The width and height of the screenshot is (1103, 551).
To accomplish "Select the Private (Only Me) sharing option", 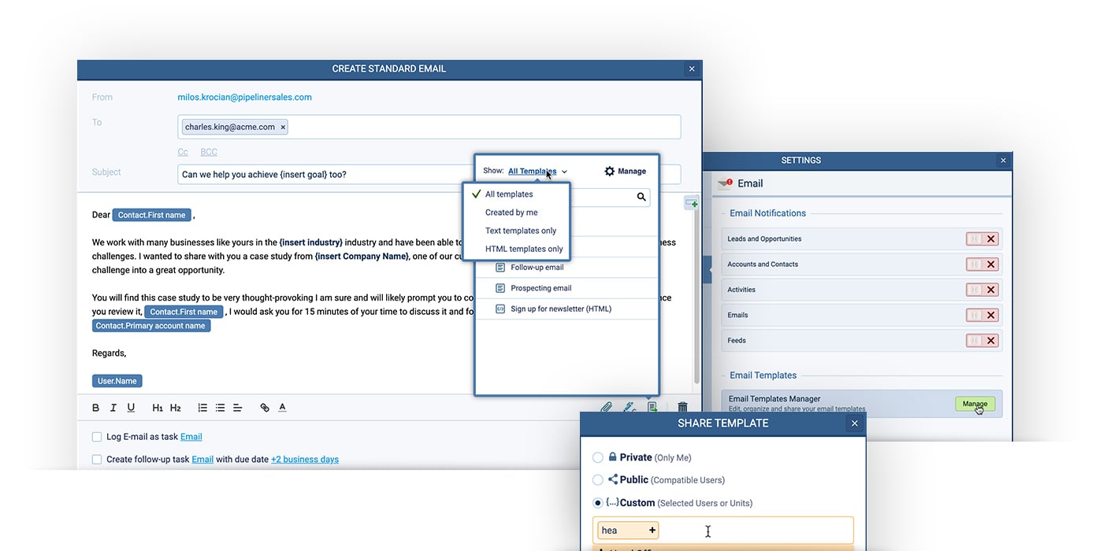I will tap(598, 457).
